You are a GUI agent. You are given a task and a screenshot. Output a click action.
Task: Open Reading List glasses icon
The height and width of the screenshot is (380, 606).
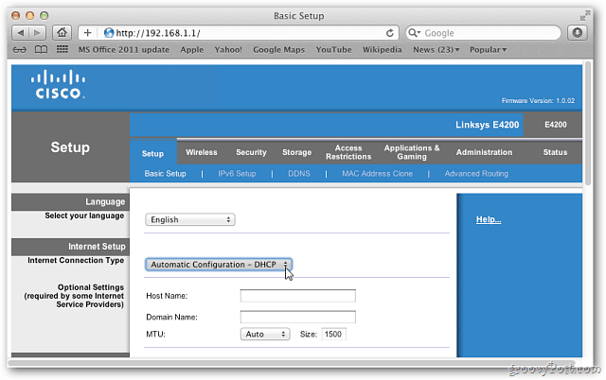pos(20,50)
